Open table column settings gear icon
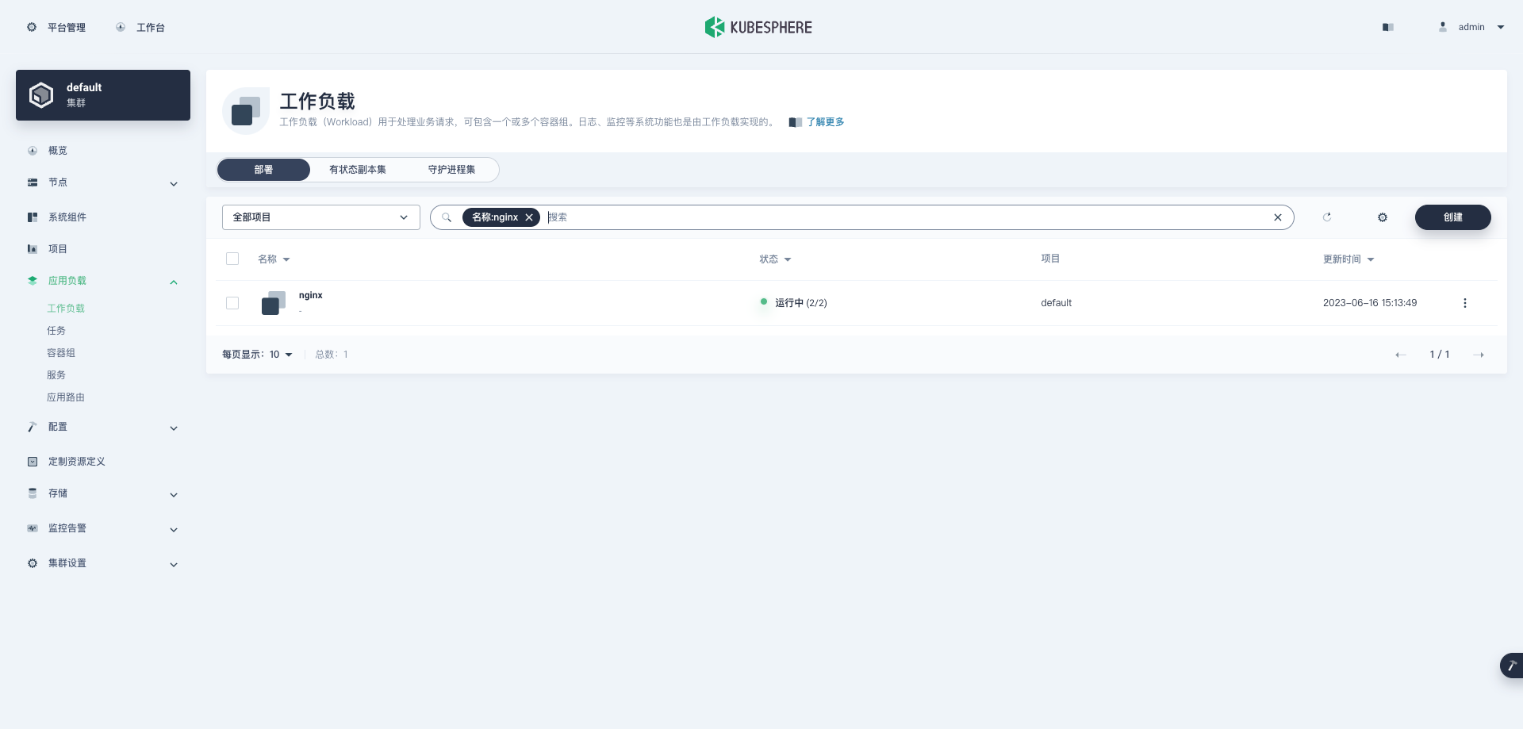Screen dimensions: 1523x729 click(1383, 217)
